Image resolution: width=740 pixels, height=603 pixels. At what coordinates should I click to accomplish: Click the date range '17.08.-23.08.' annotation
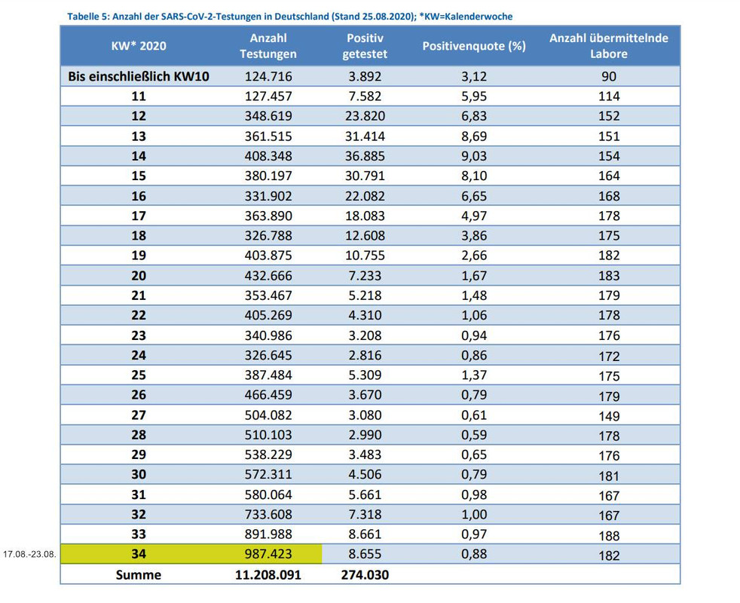tap(29, 554)
